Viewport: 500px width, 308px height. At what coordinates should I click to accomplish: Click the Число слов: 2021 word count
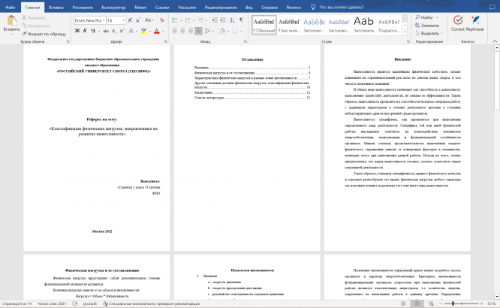[x=52, y=303]
